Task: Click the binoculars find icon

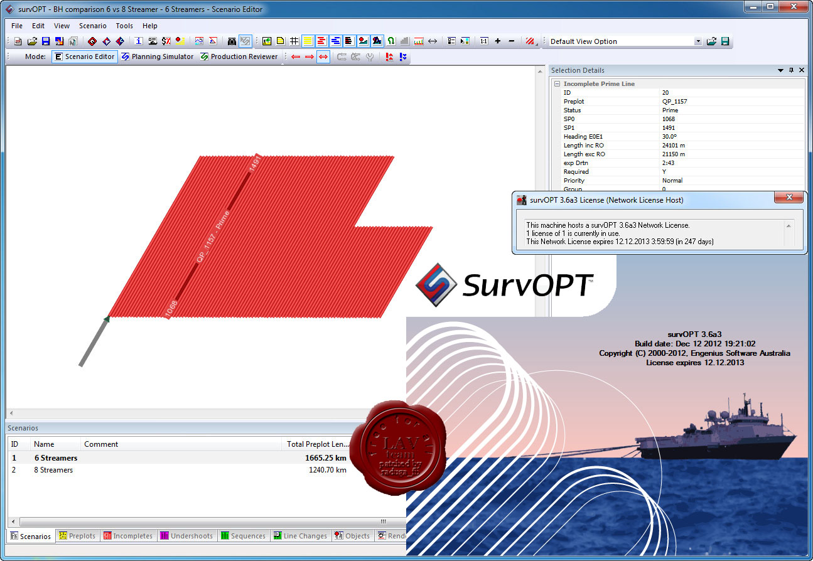Action: [232, 41]
